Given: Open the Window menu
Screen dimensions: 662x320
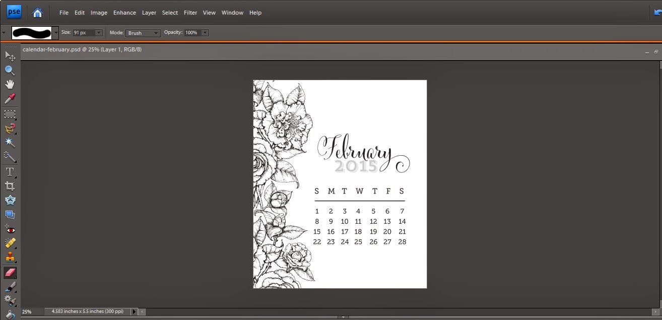Looking at the screenshot, I should 232,13.
